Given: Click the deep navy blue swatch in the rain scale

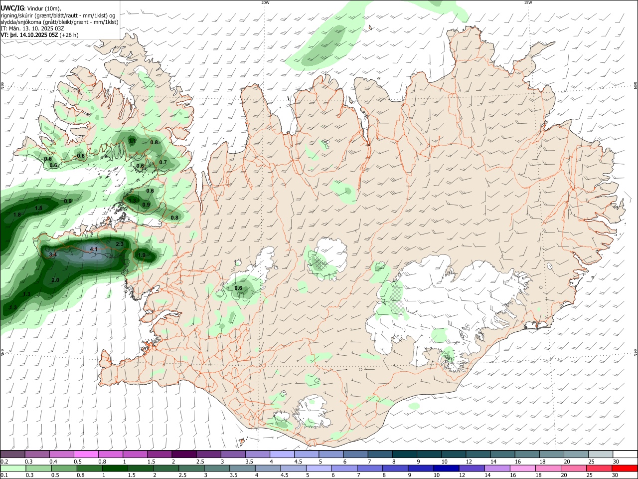Looking at the screenshot, I should coord(445,468).
